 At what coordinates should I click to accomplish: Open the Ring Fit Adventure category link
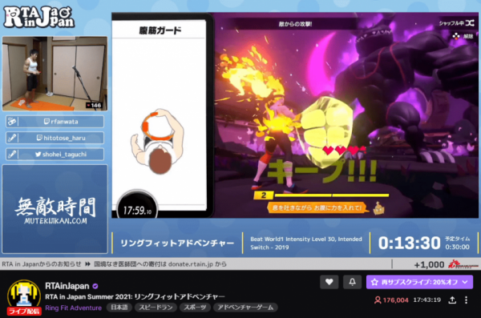pos(73,308)
